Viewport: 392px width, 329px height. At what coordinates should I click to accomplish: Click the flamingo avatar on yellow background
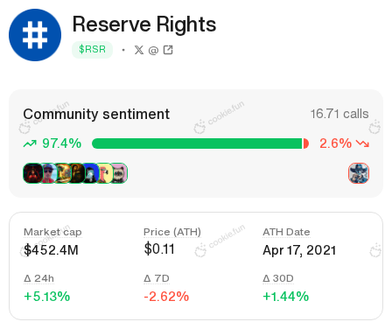pyautogui.click(x=104, y=173)
